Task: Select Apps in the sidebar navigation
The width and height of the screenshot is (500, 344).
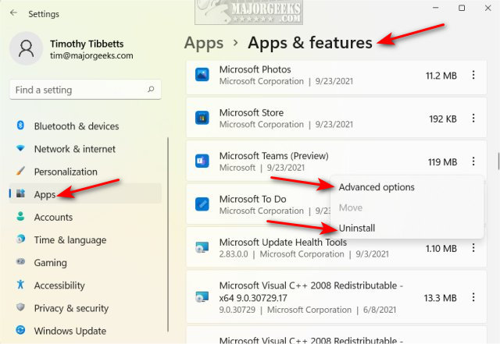Action: pos(45,194)
